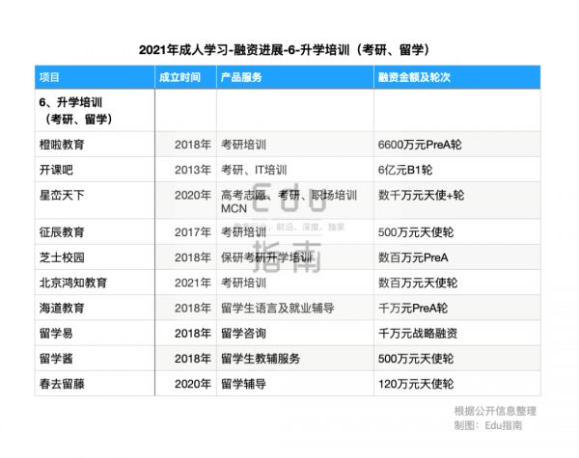
Task: Select the 海道教育 project name
Action: point(61,309)
